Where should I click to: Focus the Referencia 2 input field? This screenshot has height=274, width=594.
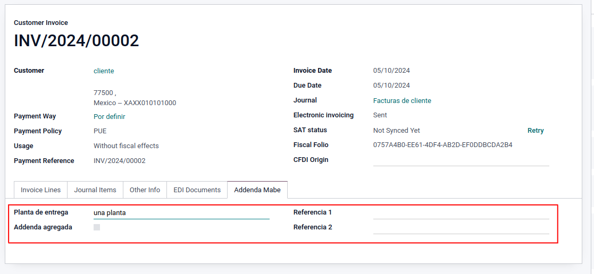pyautogui.click(x=461, y=228)
